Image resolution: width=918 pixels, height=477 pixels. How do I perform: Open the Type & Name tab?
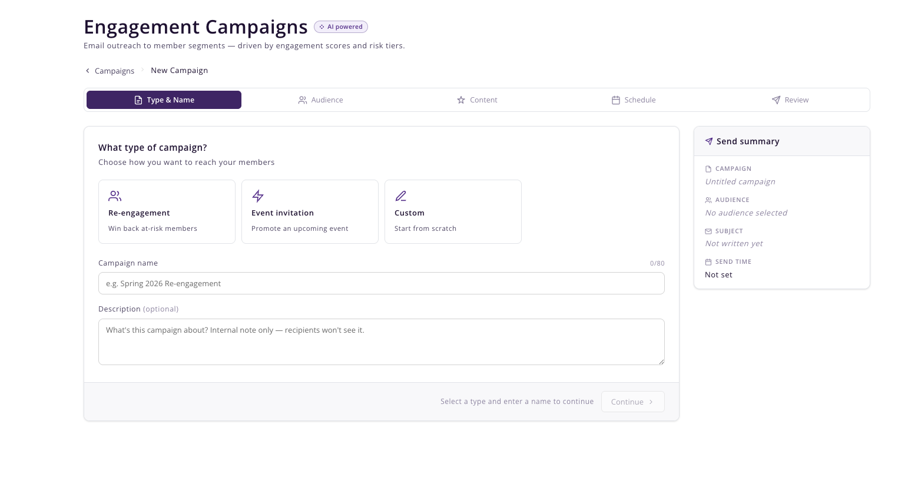(x=164, y=100)
